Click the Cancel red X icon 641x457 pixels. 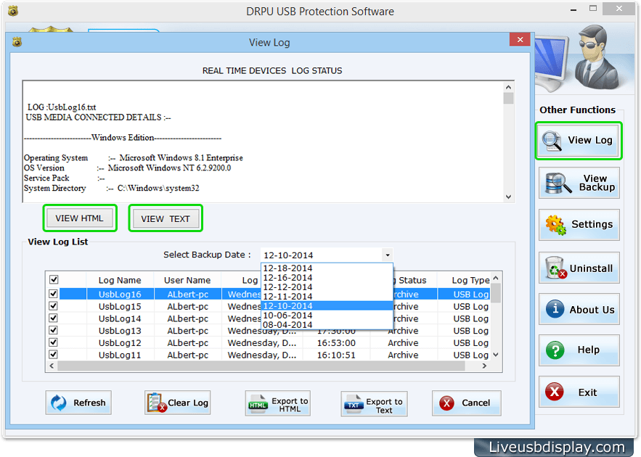pos(446,403)
